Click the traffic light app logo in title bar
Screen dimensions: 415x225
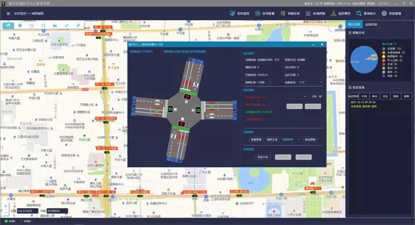tap(3, 3)
